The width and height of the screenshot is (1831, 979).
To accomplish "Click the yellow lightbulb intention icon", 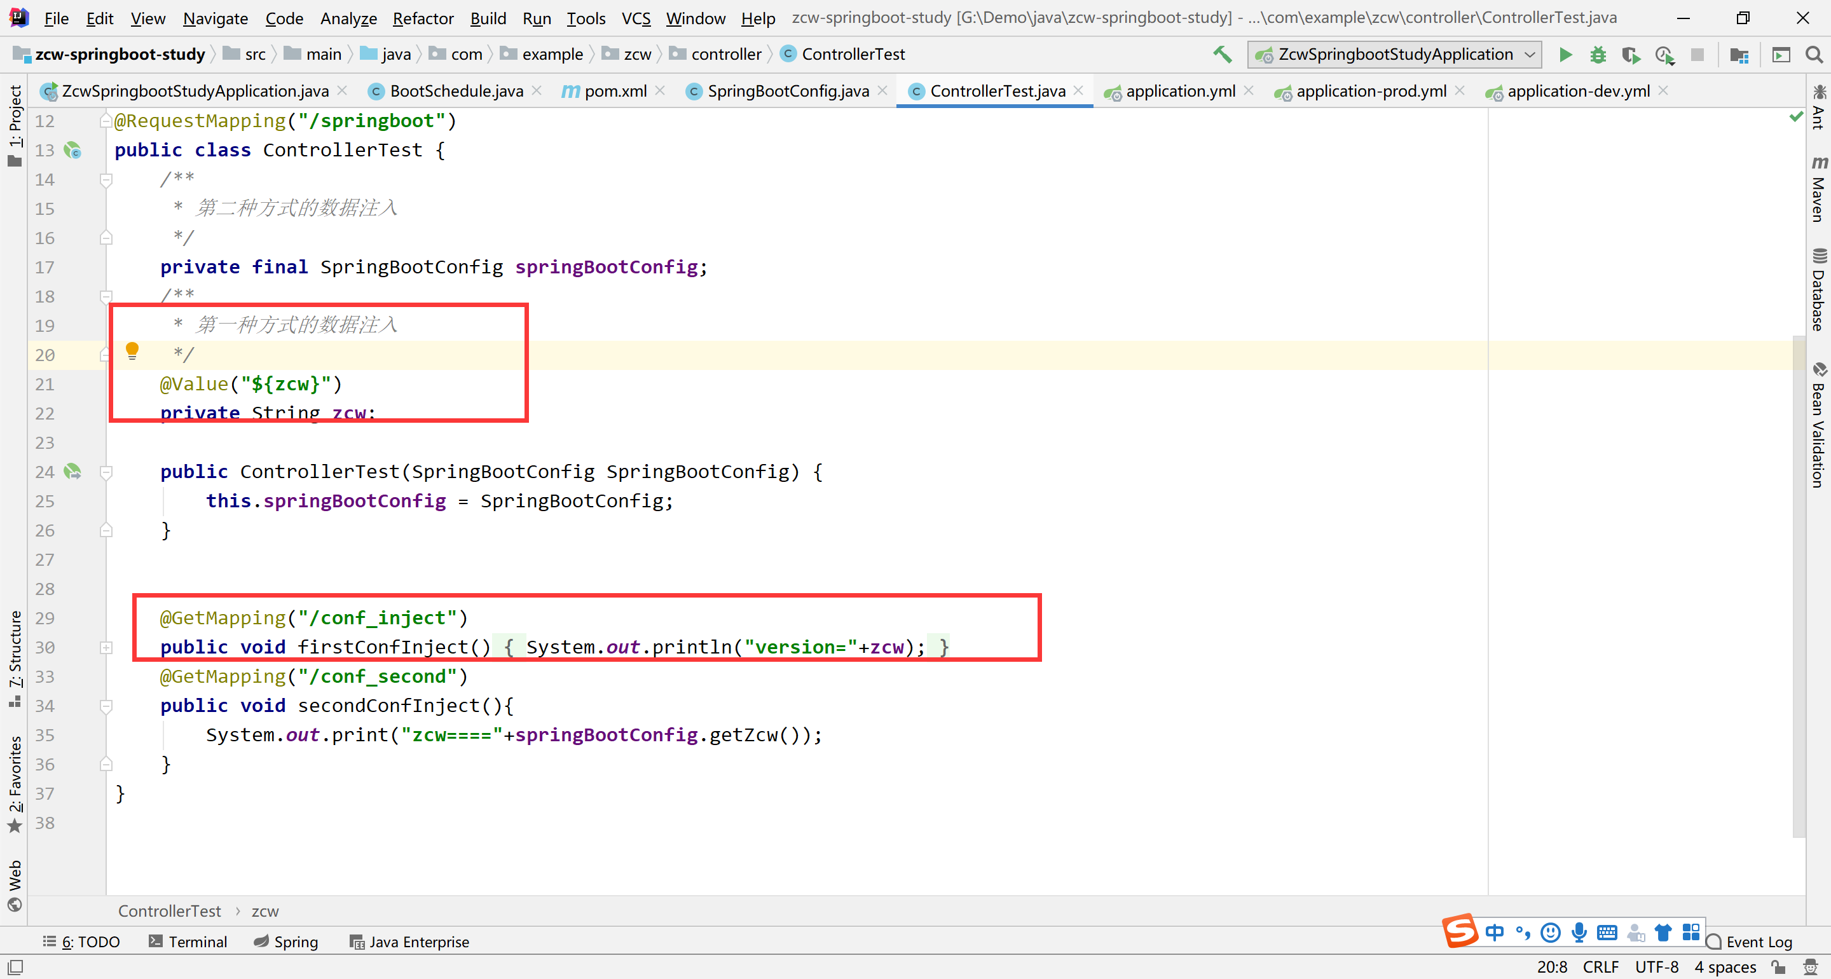I will [x=132, y=350].
